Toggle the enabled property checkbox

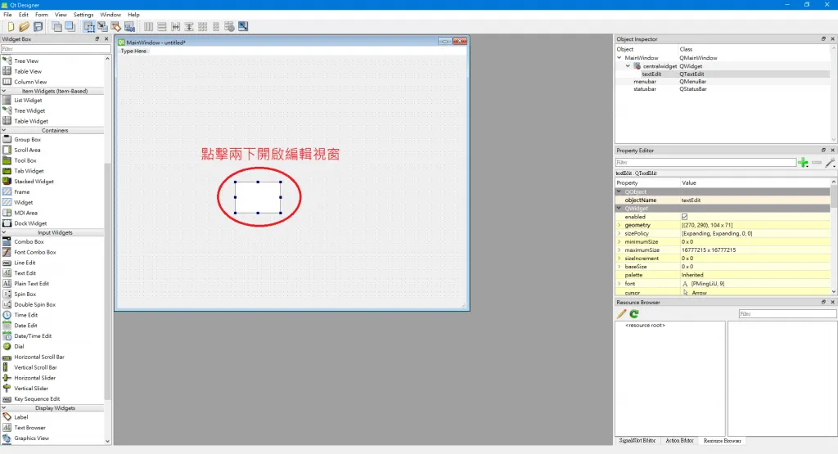click(685, 217)
